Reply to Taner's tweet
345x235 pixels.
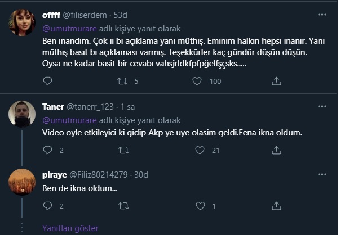click(x=47, y=151)
